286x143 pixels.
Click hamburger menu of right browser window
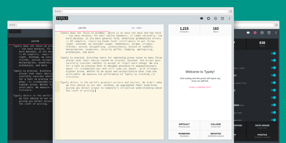277,25
